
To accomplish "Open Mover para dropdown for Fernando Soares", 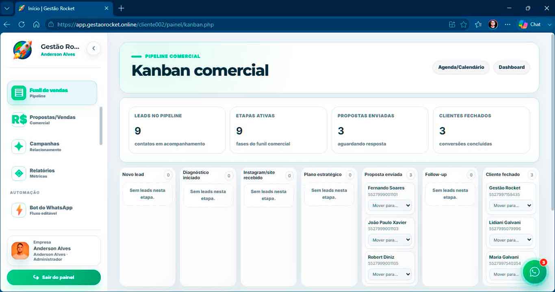I will tap(390, 206).
